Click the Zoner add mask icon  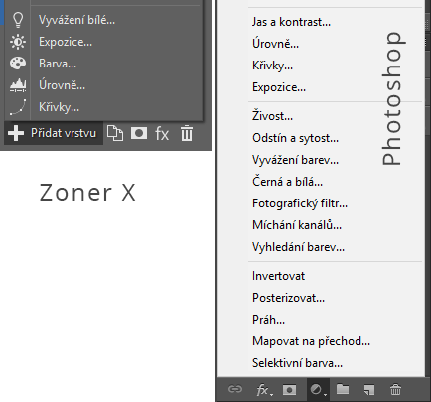pyautogui.click(x=139, y=133)
